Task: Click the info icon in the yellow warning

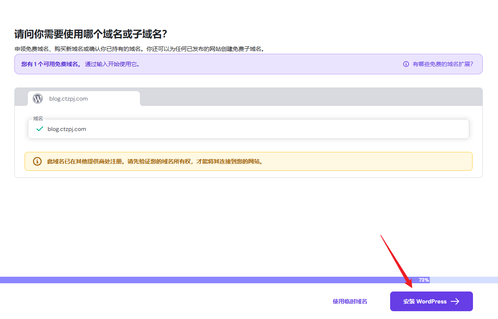Action: tap(37, 161)
